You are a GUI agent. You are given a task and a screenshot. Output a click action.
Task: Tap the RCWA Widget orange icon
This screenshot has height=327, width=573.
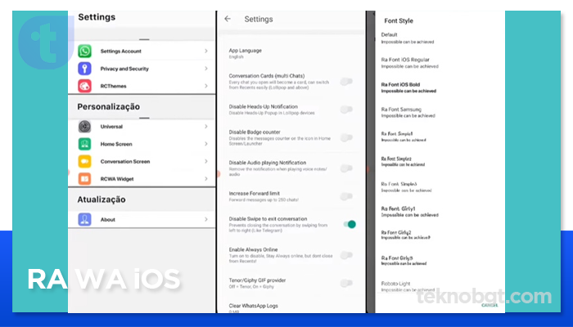click(85, 179)
